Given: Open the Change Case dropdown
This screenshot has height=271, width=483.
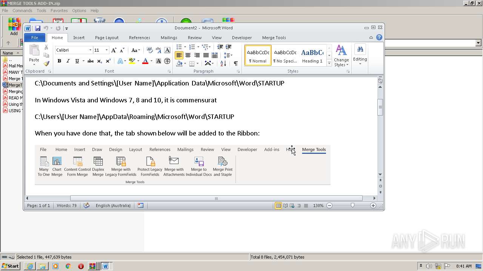Looking at the screenshot, I should pyautogui.click(x=135, y=50).
